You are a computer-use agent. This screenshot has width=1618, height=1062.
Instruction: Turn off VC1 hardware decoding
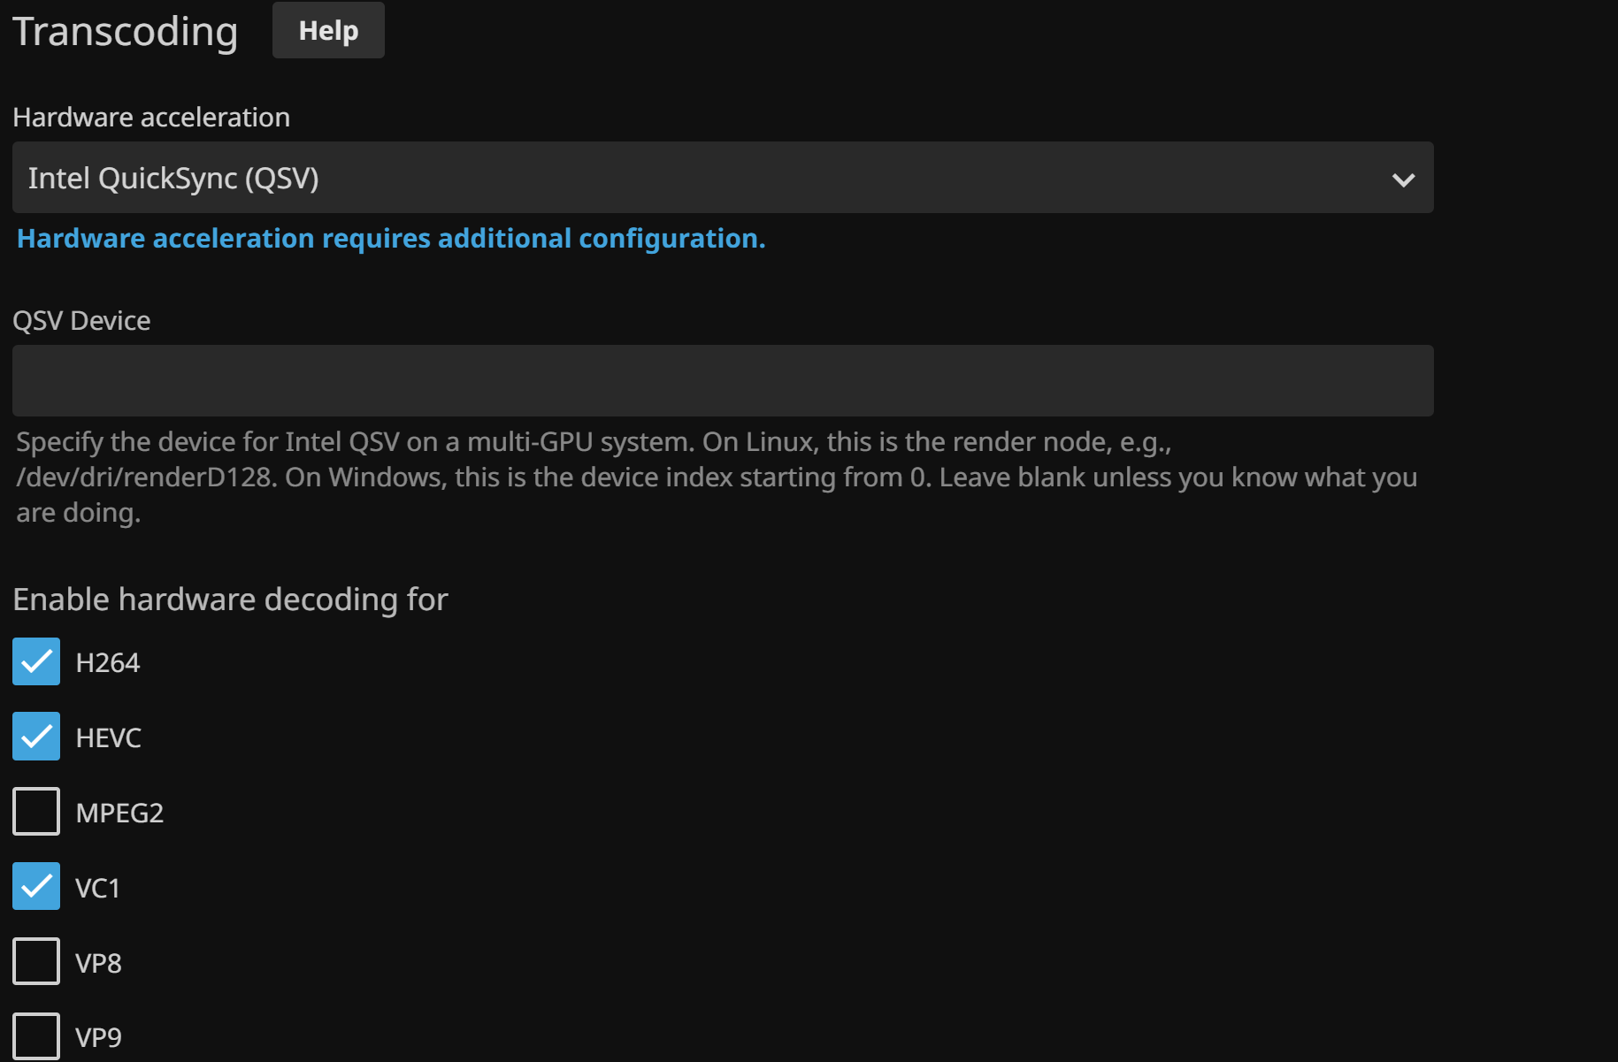click(x=36, y=887)
